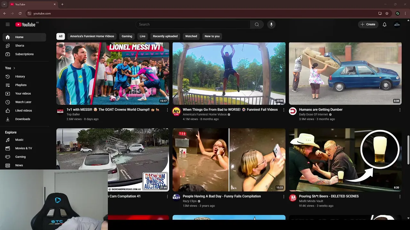Screen dimensions: 410x230
Task: Open options for Funniest Fail Videos
Action: point(283,110)
